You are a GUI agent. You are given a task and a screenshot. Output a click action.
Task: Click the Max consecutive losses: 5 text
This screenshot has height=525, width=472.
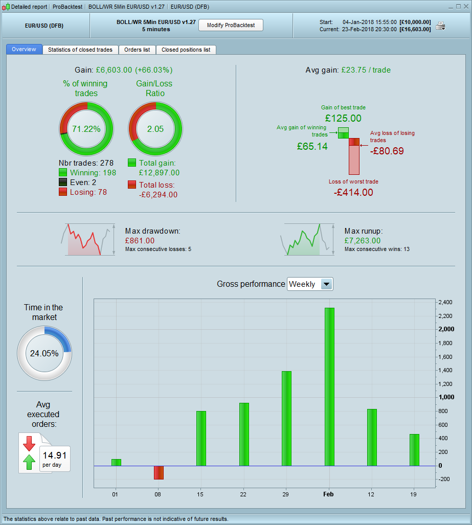(158, 249)
